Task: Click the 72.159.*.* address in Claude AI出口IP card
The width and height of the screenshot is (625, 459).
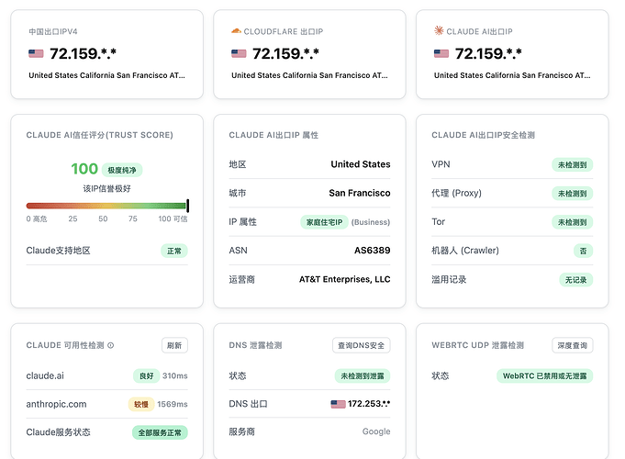Action: [x=488, y=53]
